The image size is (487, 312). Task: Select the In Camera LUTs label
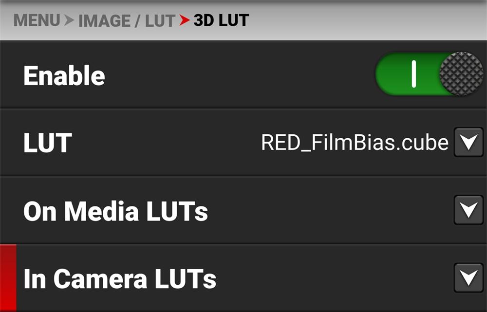coord(120,279)
